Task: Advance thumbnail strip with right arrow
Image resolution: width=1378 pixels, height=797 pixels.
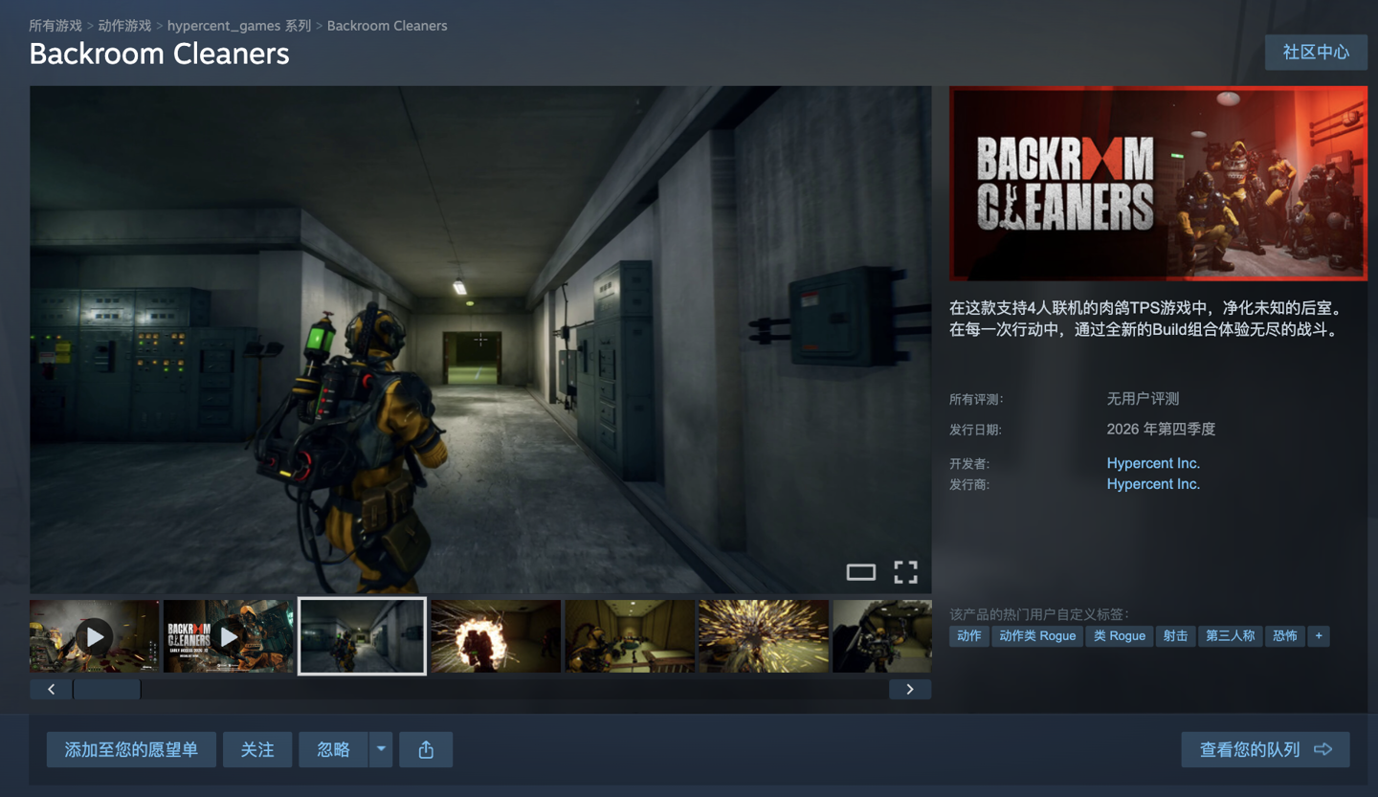Action: [910, 689]
